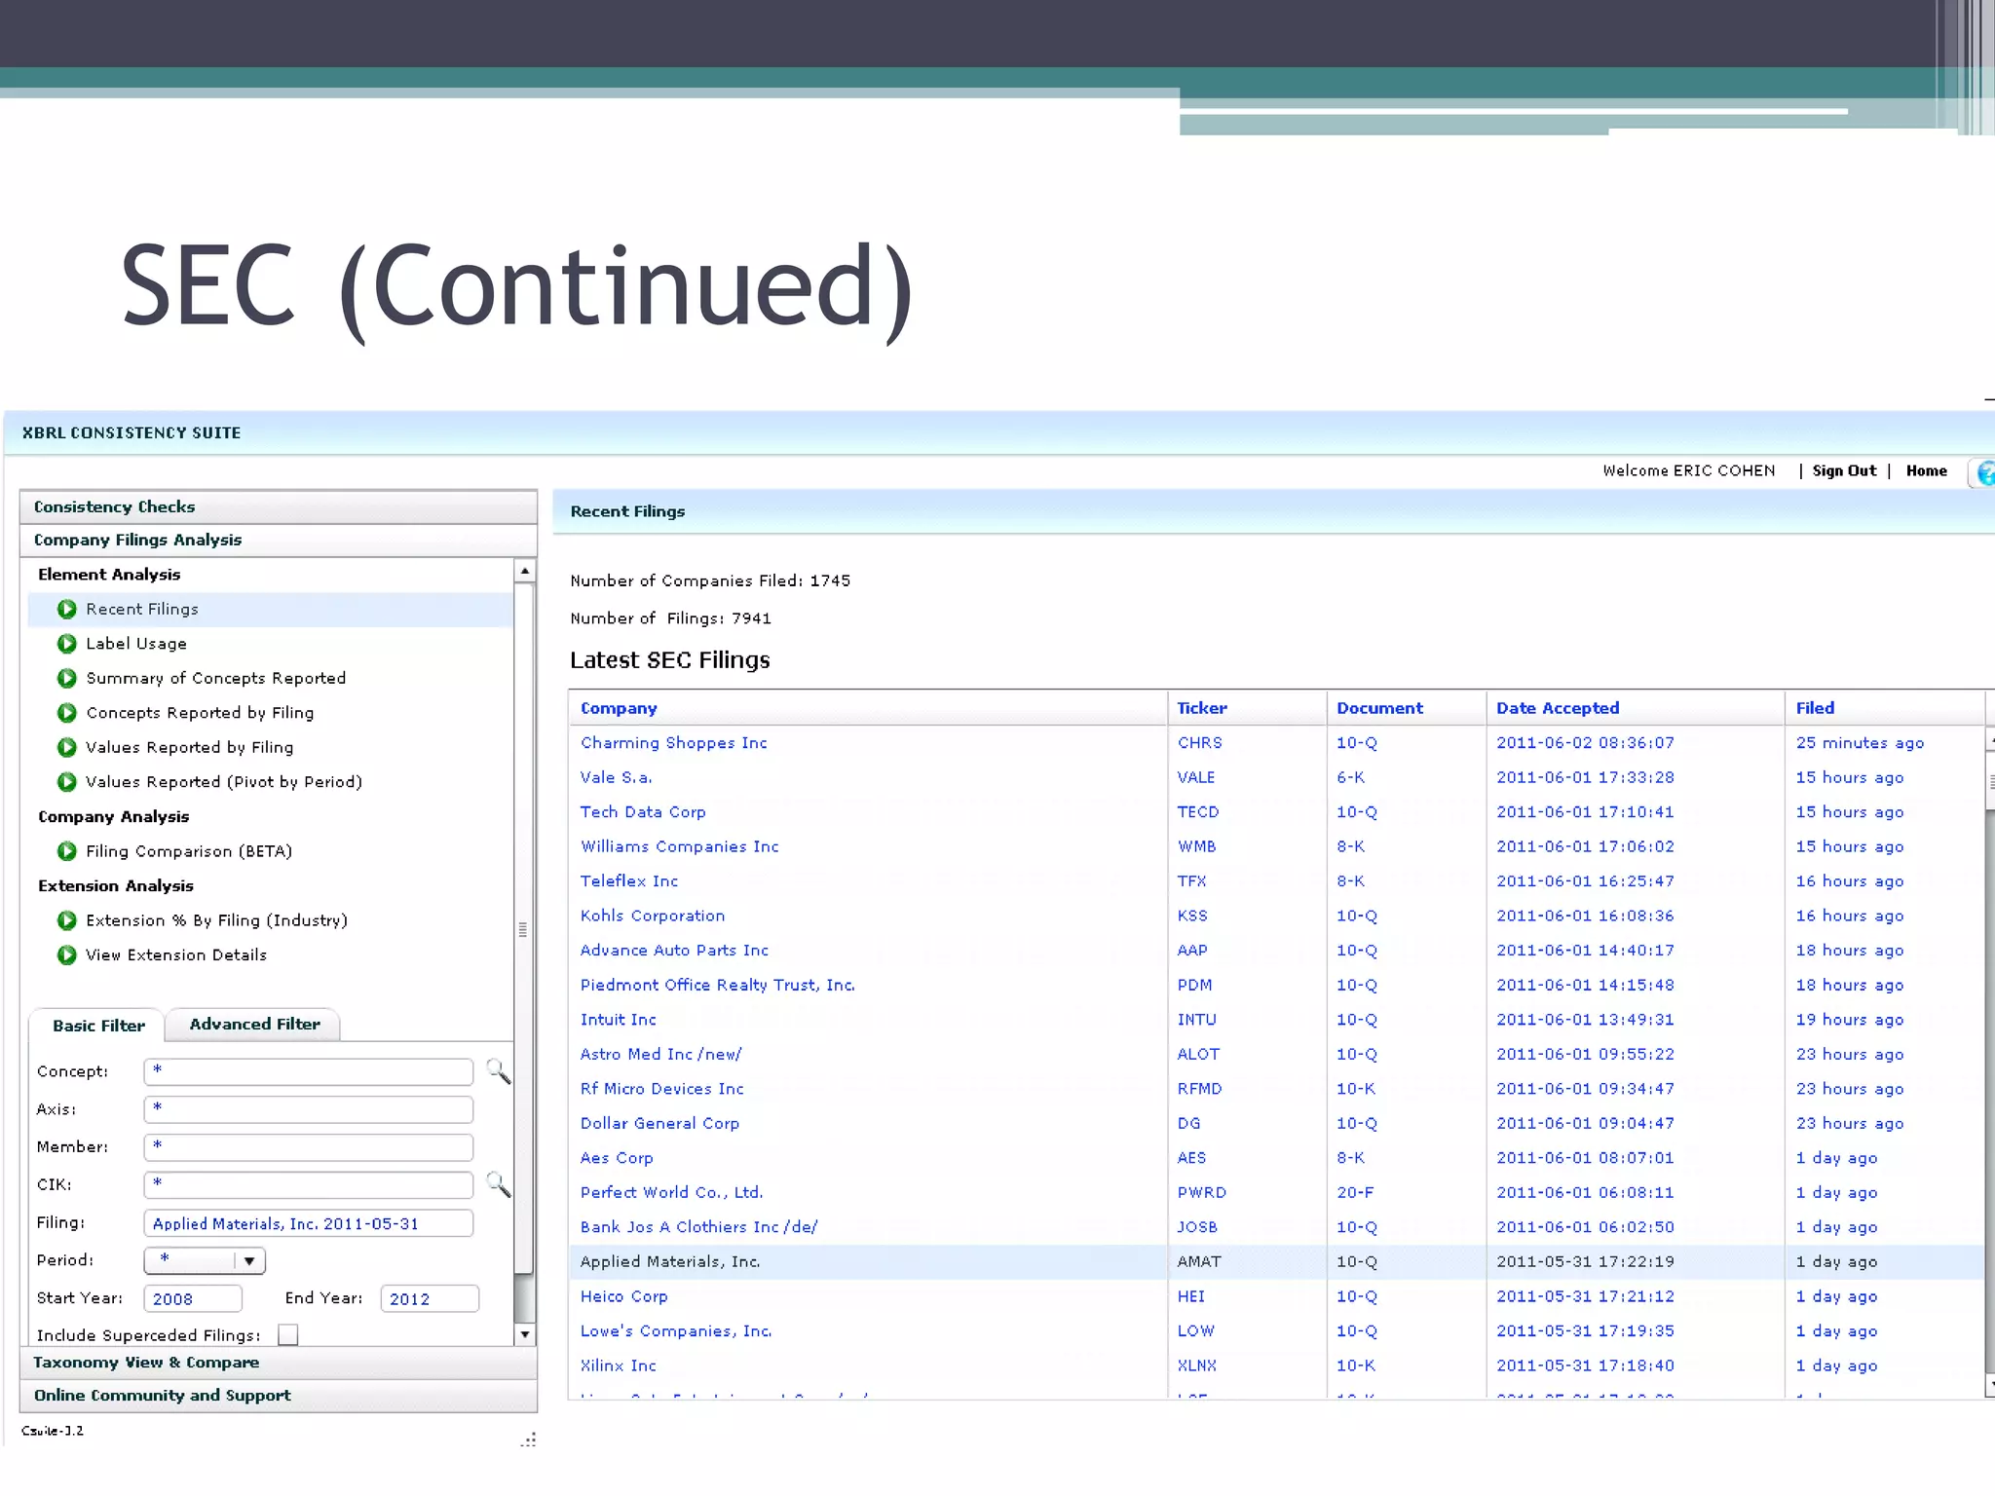Screen dimensions: 1995x1496
Task: Click green icon beside Filing Comparison (BETA)
Action: (x=66, y=851)
